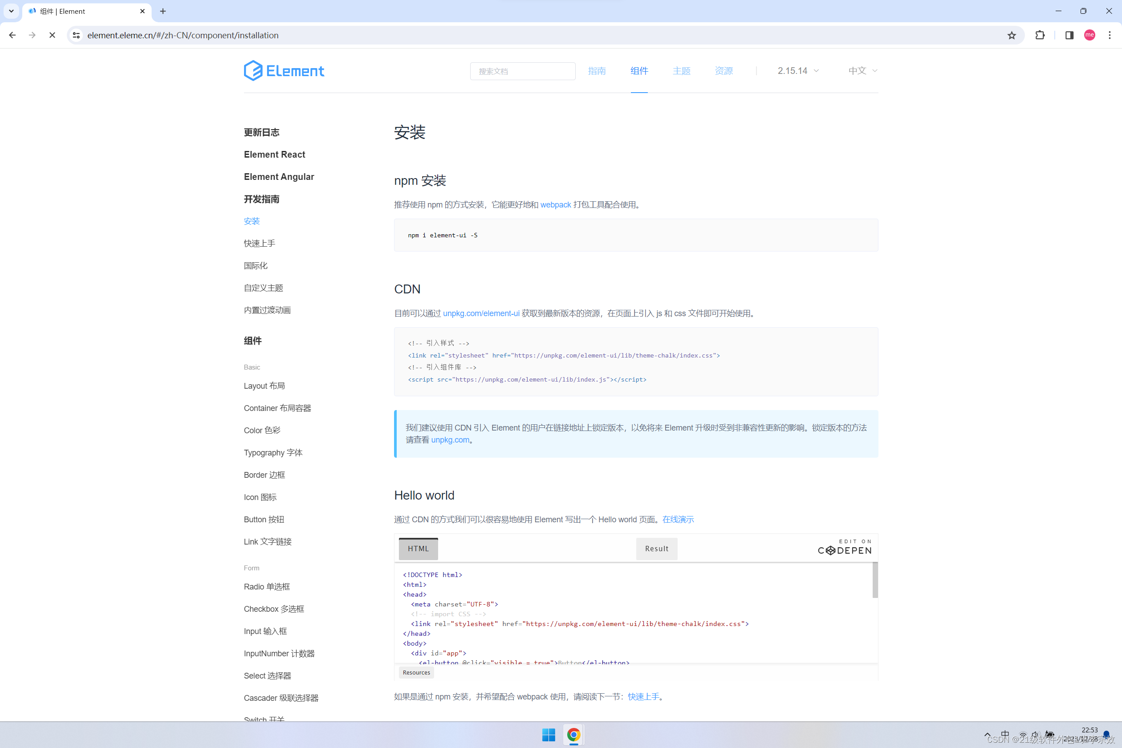Expand the 2.15.14 version dropdown
1122x748 pixels.
(798, 71)
